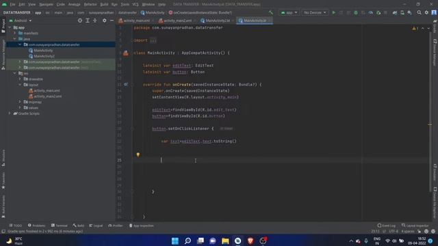
Task: Open the No Devices selector dropdown
Action: (x=315, y=12)
